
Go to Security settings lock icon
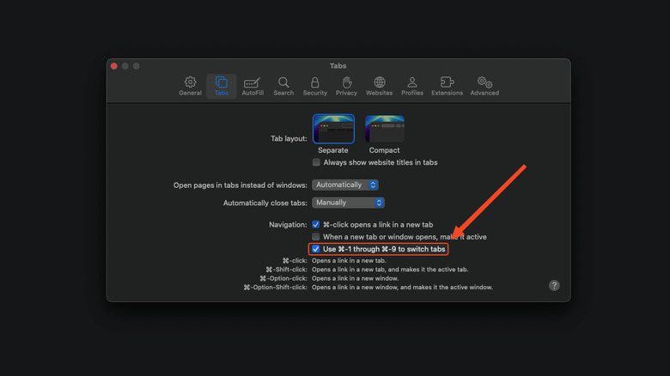coord(314,85)
